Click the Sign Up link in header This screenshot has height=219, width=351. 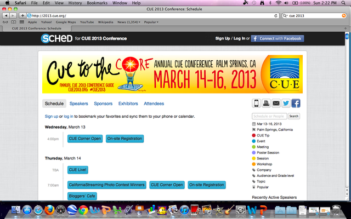coord(223,38)
